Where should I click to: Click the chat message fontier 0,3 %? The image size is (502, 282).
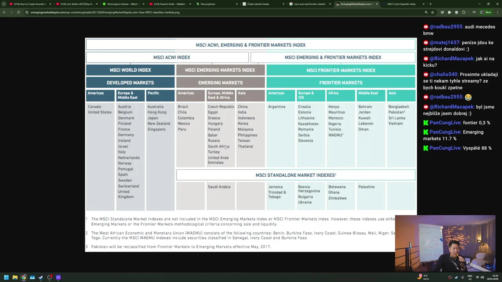click(x=457, y=123)
